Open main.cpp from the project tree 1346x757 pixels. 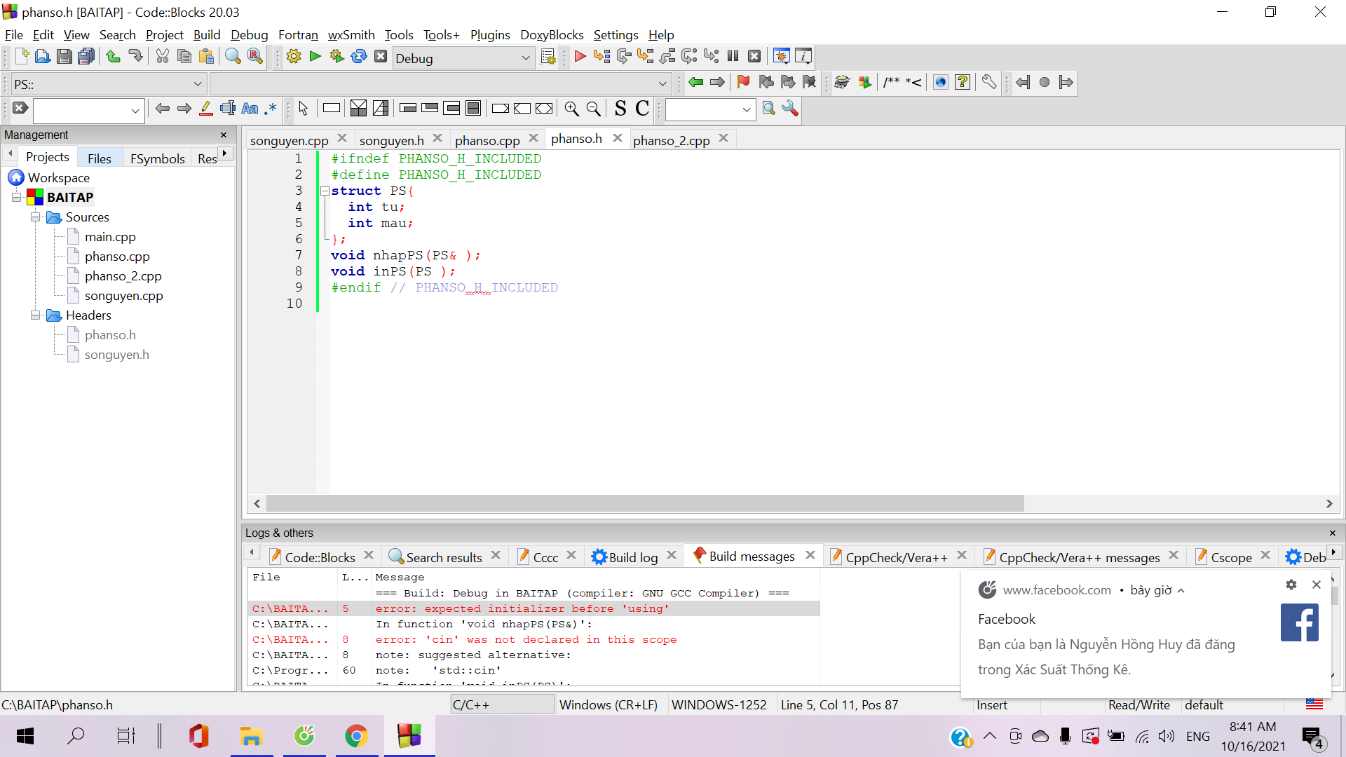110,237
